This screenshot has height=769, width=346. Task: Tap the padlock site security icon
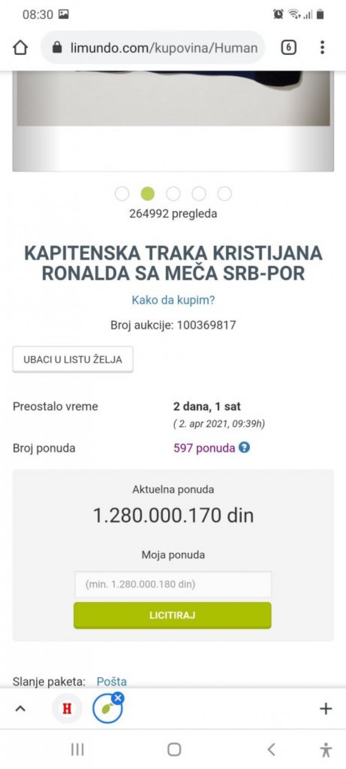tap(57, 47)
